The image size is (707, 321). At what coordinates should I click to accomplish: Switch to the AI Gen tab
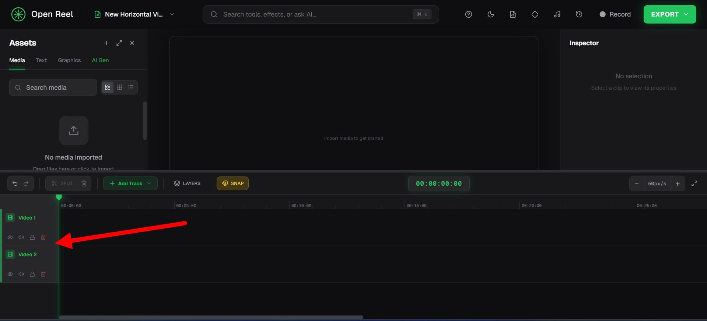tap(100, 60)
